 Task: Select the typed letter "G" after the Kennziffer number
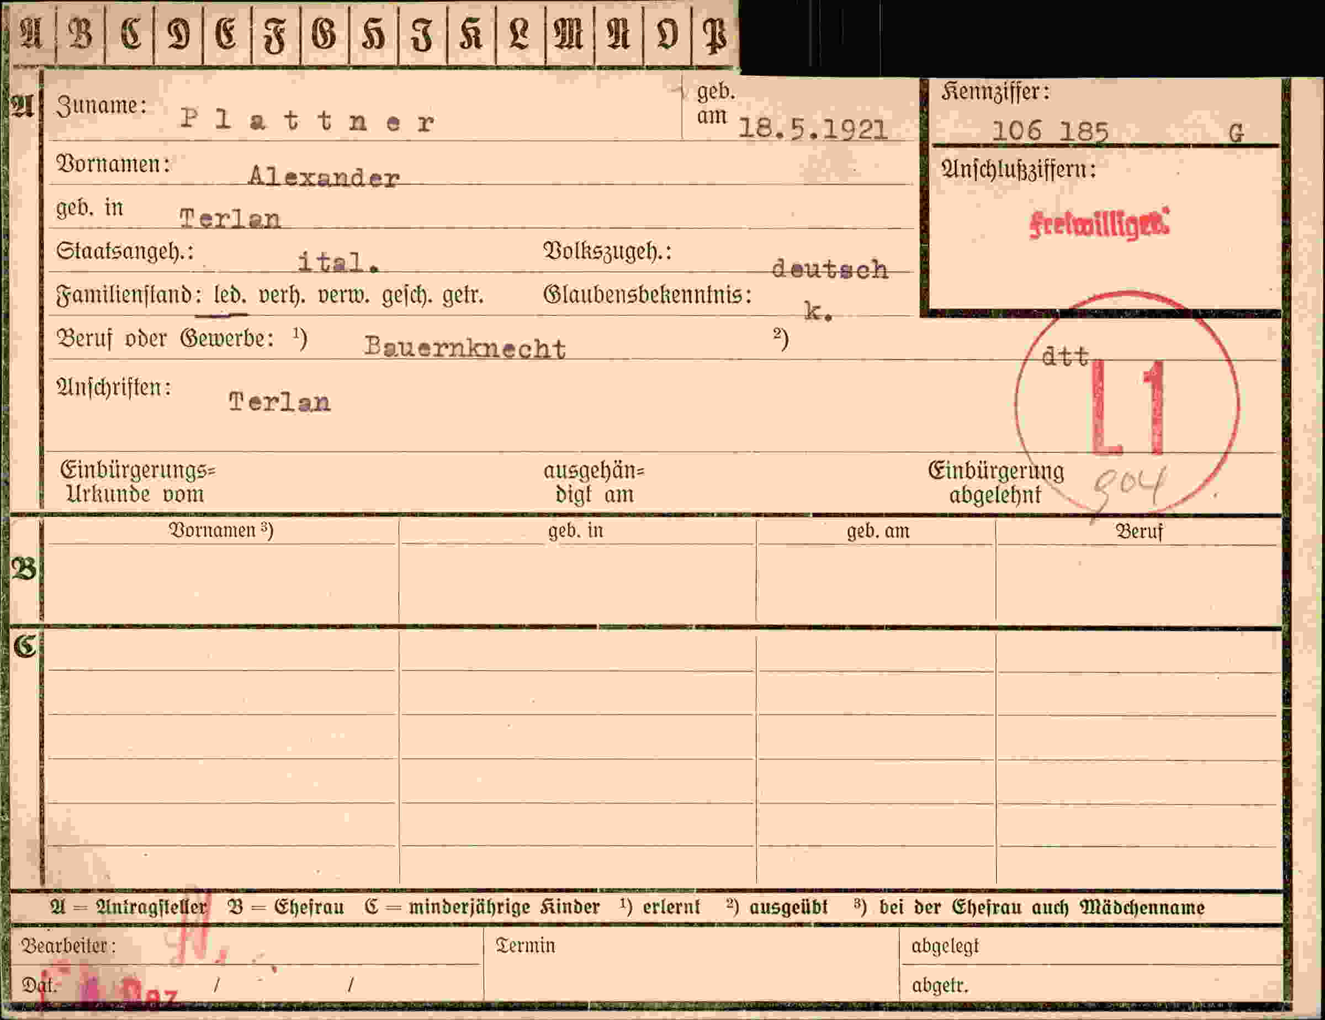[x=1237, y=133]
